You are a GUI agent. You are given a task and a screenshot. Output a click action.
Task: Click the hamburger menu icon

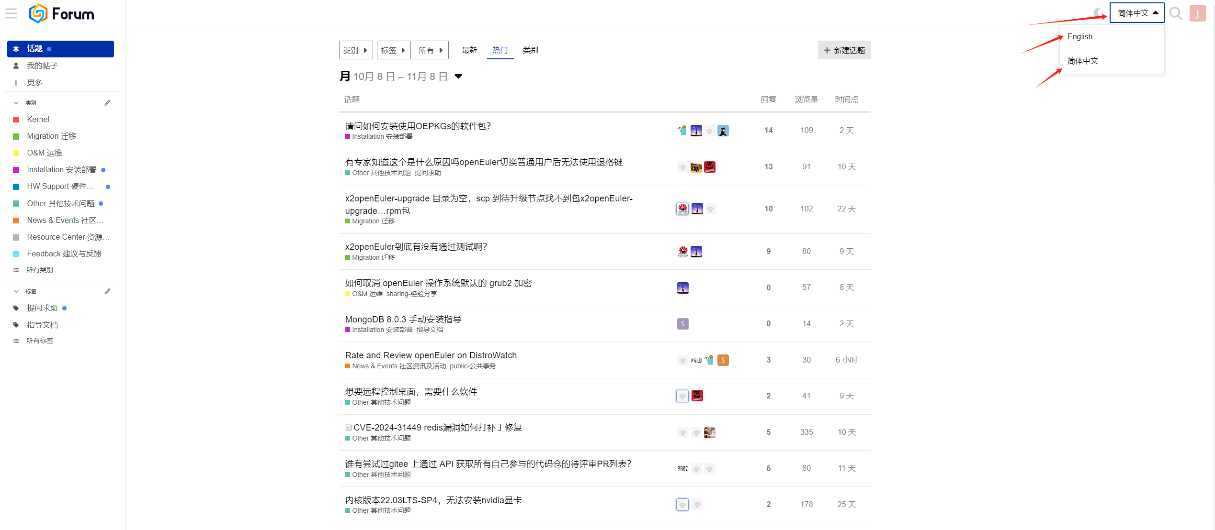pos(11,13)
